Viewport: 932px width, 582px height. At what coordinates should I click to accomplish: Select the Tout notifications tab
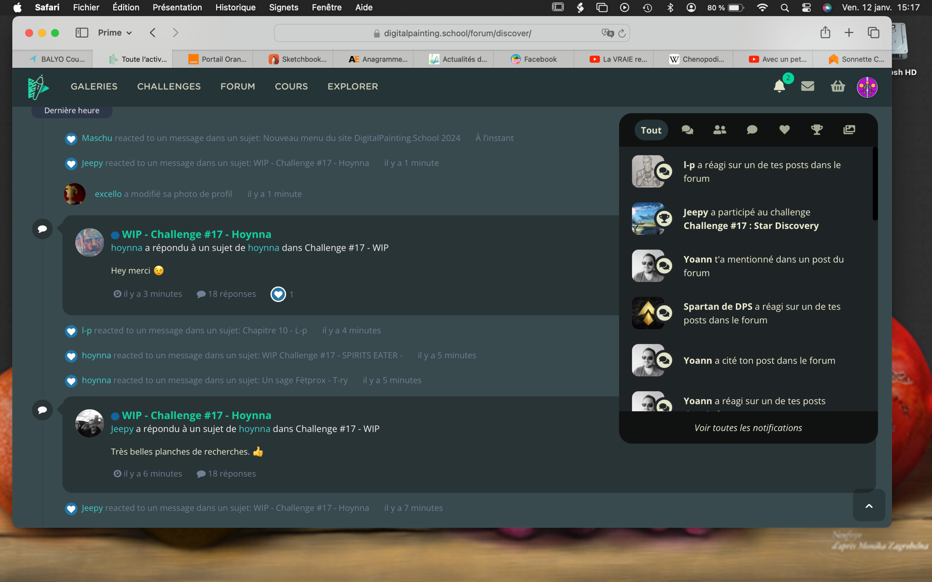coord(651,130)
